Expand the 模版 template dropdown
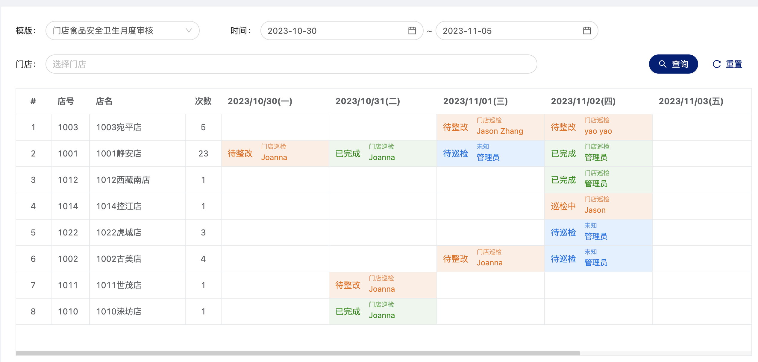 click(122, 31)
